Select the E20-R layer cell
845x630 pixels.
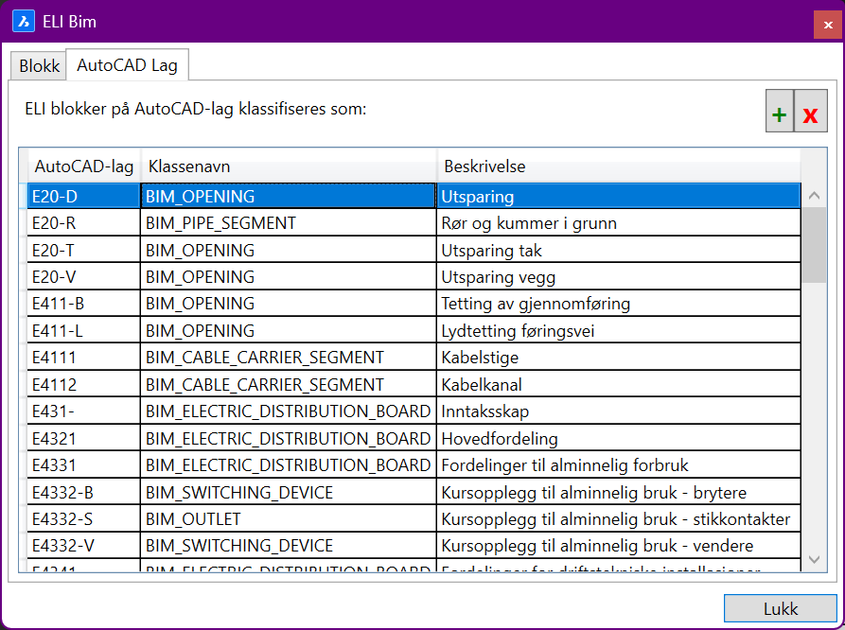[x=83, y=223]
